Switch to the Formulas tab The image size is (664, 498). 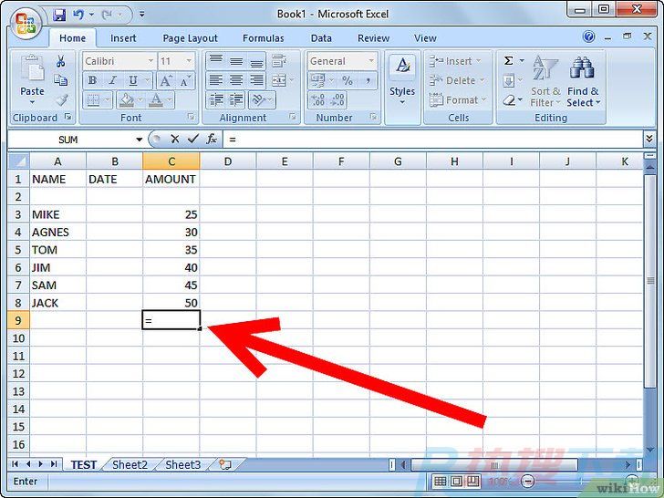(263, 38)
